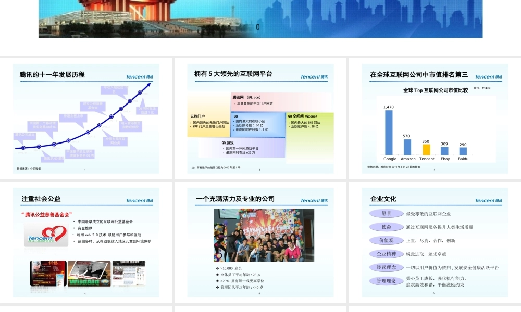Click the Tencent logo on the 互联网平台 slide
Image resolution: width=521 pixels, height=312 pixels.
coord(314,76)
